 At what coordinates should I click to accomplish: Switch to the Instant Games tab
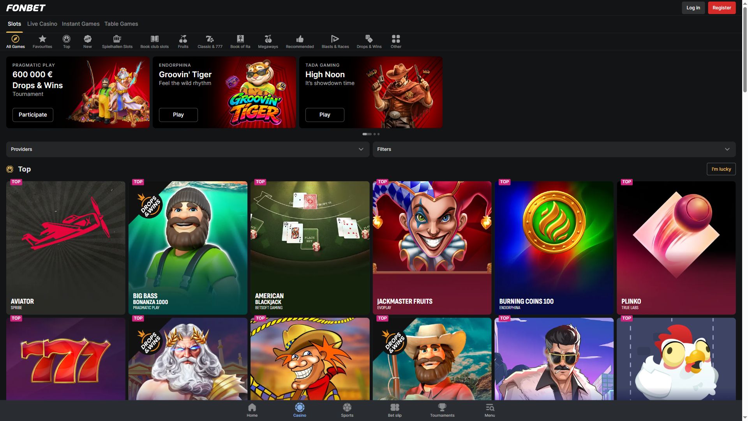(x=81, y=24)
